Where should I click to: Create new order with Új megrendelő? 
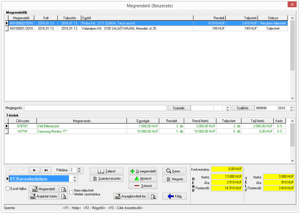tap(143, 171)
